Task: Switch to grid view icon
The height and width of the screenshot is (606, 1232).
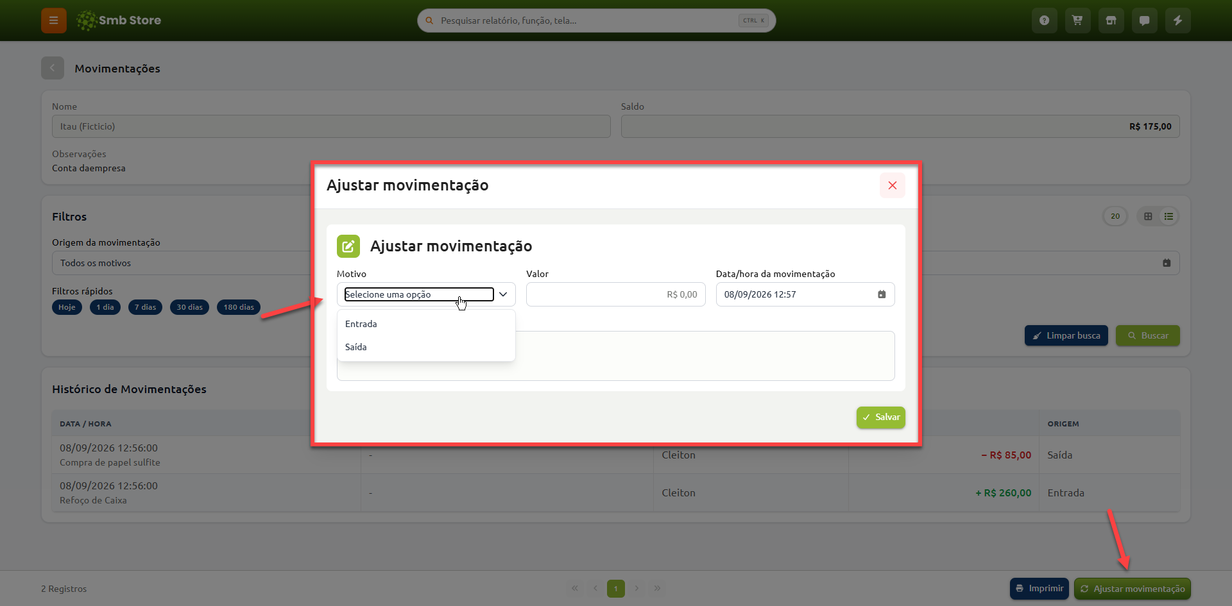Action: [x=1149, y=216]
